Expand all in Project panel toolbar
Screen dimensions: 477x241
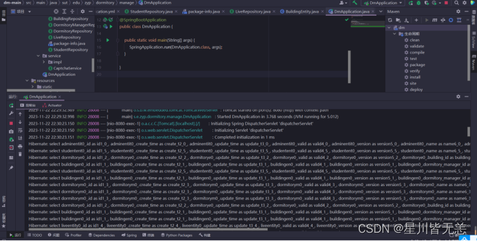[x=64, y=11]
